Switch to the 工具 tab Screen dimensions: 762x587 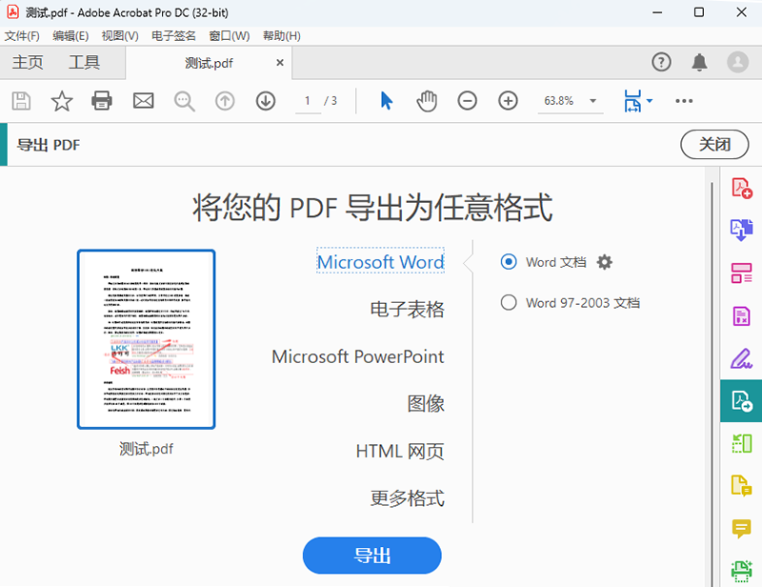point(84,62)
